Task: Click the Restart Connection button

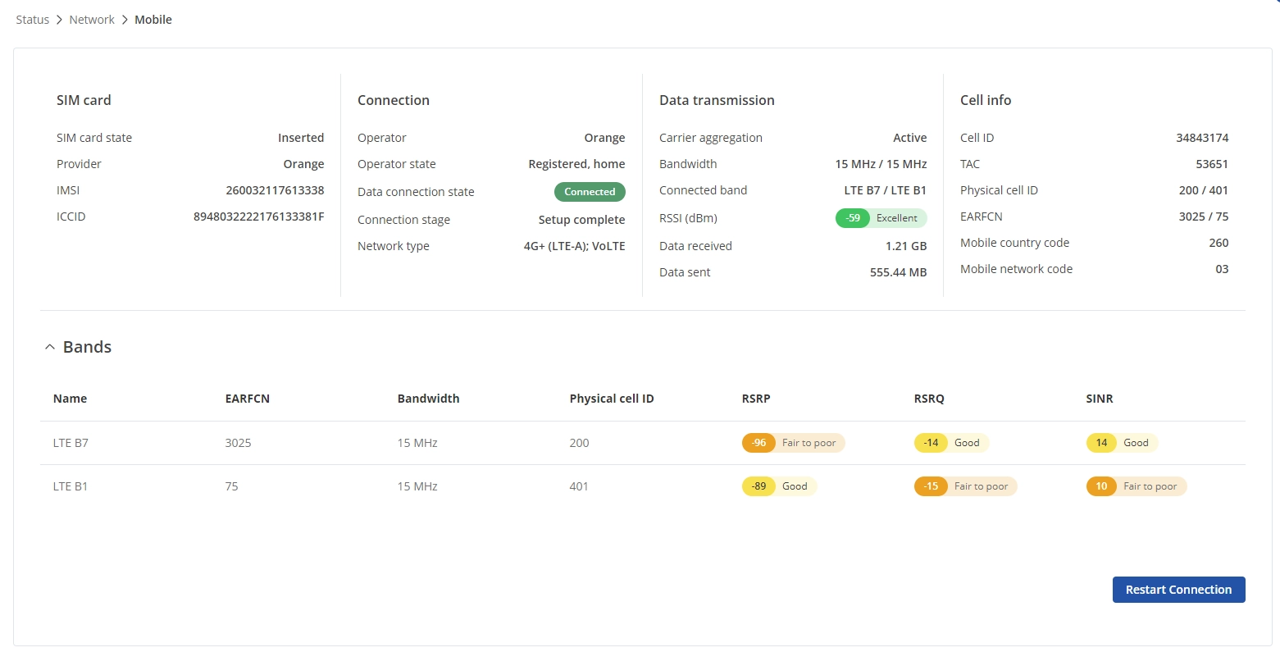Action: coord(1178,590)
